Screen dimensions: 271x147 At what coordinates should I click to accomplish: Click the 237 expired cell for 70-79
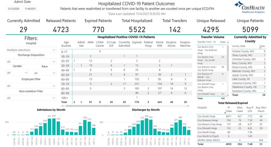(137, 84)
